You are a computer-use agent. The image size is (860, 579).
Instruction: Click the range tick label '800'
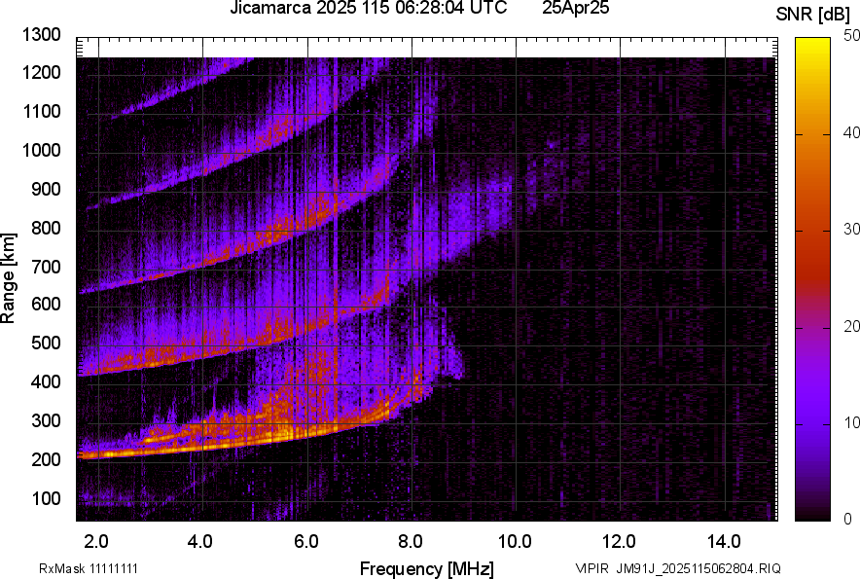pyautogui.click(x=46, y=228)
